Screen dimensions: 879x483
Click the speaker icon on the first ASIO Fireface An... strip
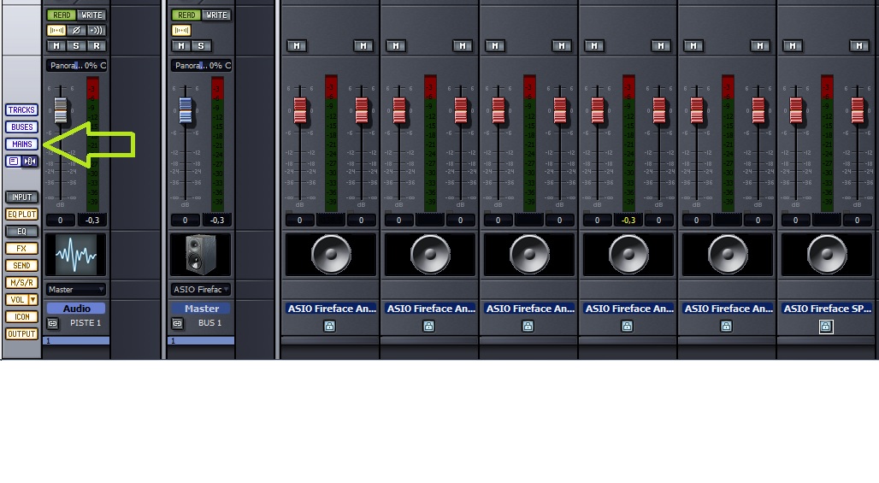(x=331, y=255)
